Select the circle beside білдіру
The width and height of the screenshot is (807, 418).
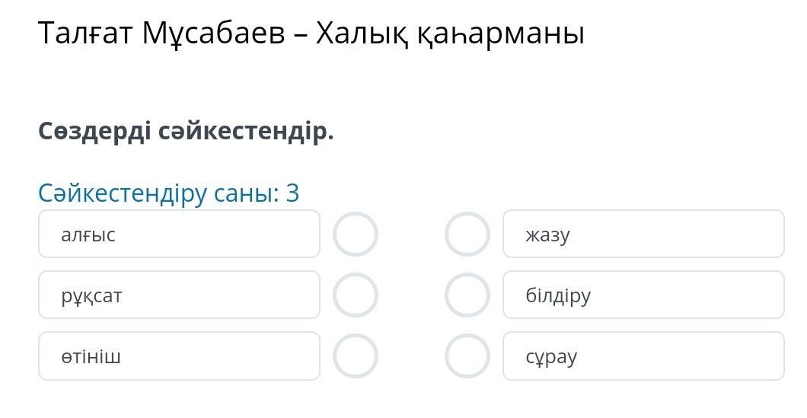[x=467, y=295]
